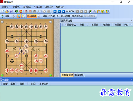Sort by 开局库着法 column header
The width and height of the screenshot is (133, 101).
tap(70, 25)
